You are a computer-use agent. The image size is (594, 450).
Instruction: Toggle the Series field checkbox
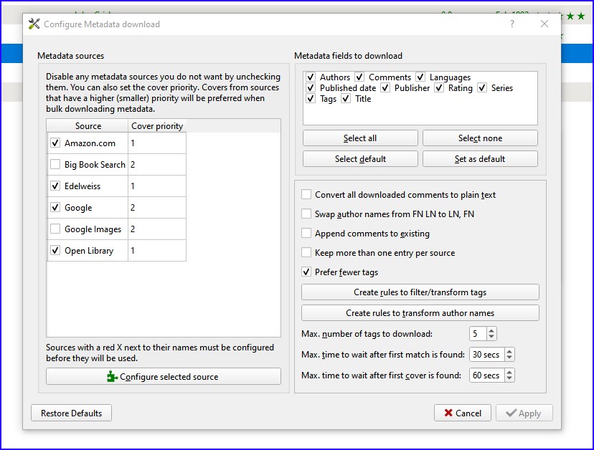[482, 88]
